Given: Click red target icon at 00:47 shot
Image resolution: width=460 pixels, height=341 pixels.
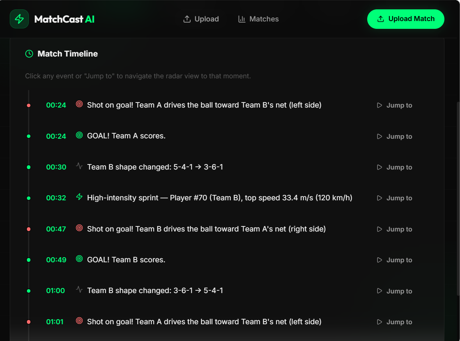Looking at the screenshot, I should pos(79,228).
